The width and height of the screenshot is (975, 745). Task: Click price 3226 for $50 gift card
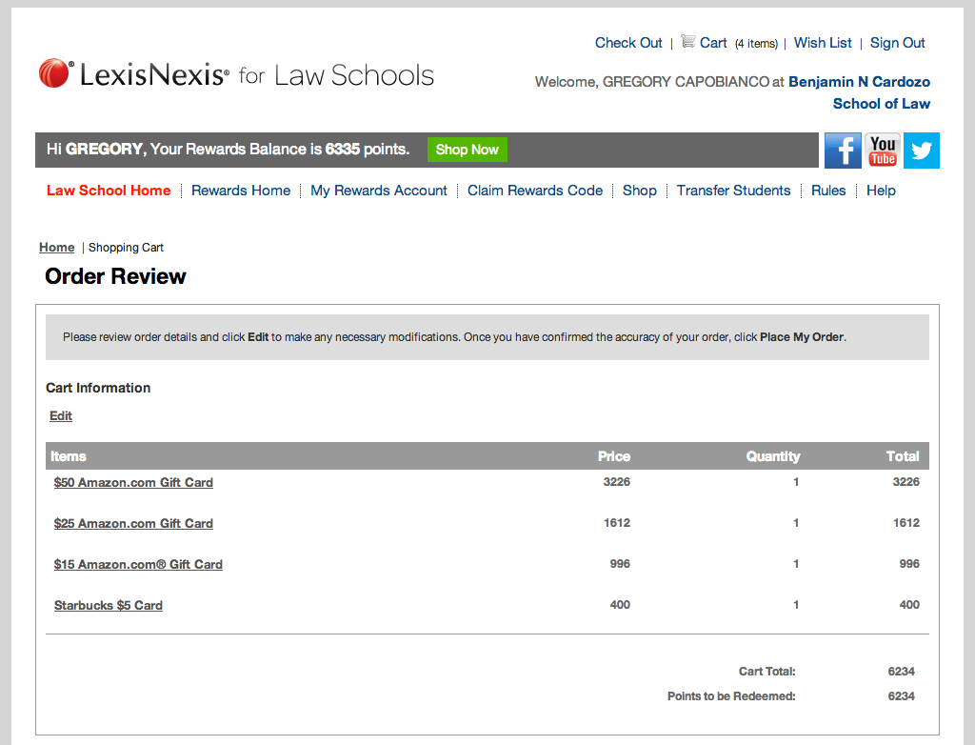pos(616,482)
